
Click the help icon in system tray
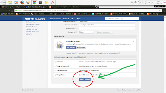(135, 2)
